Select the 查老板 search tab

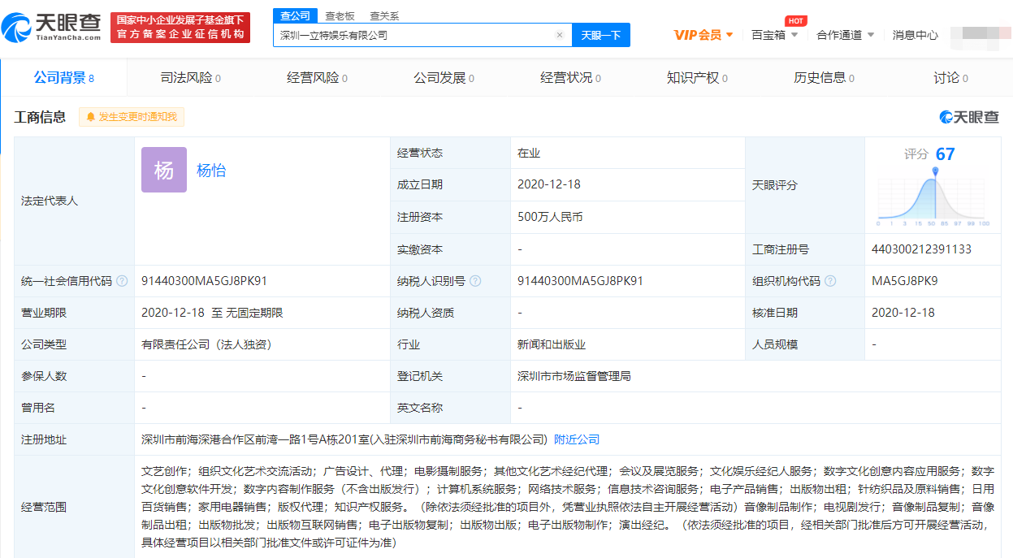click(x=340, y=15)
